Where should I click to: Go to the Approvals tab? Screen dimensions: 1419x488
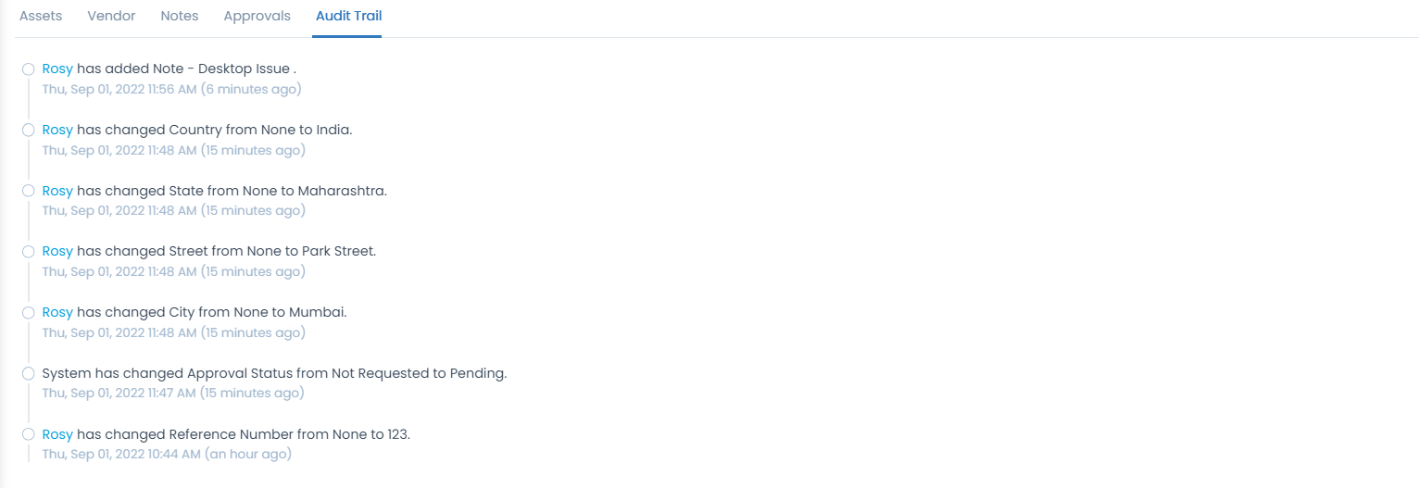point(257,16)
